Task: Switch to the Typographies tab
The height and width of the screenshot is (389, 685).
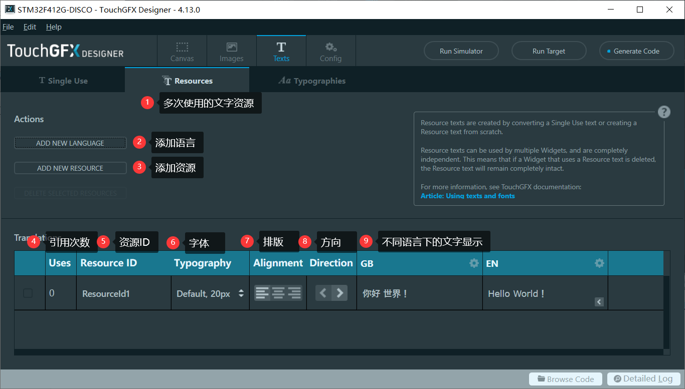Action: (312, 81)
